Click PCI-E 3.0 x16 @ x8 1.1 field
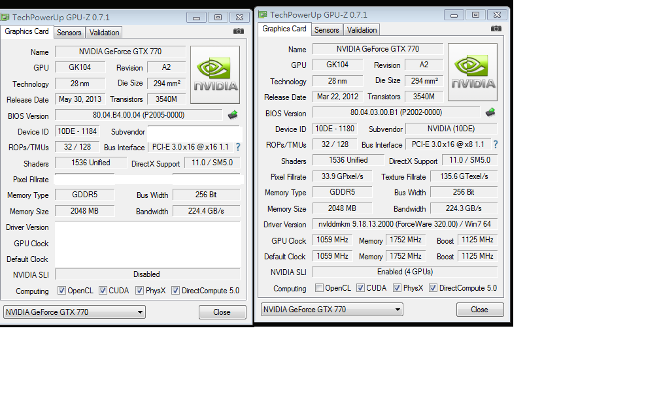The height and width of the screenshot is (405, 661). (x=448, y=144)
